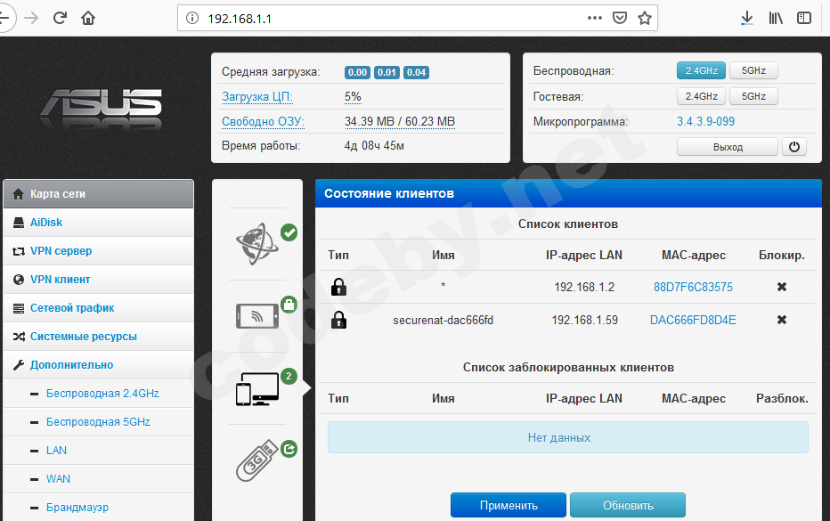Click the lock icon for 192.168.1.2 client
This screenshot has height=521, width=830.
tap(338, 287)
